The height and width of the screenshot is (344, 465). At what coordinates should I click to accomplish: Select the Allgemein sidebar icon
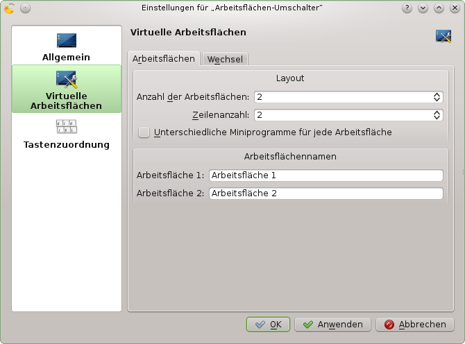click(x=67, y=40)
